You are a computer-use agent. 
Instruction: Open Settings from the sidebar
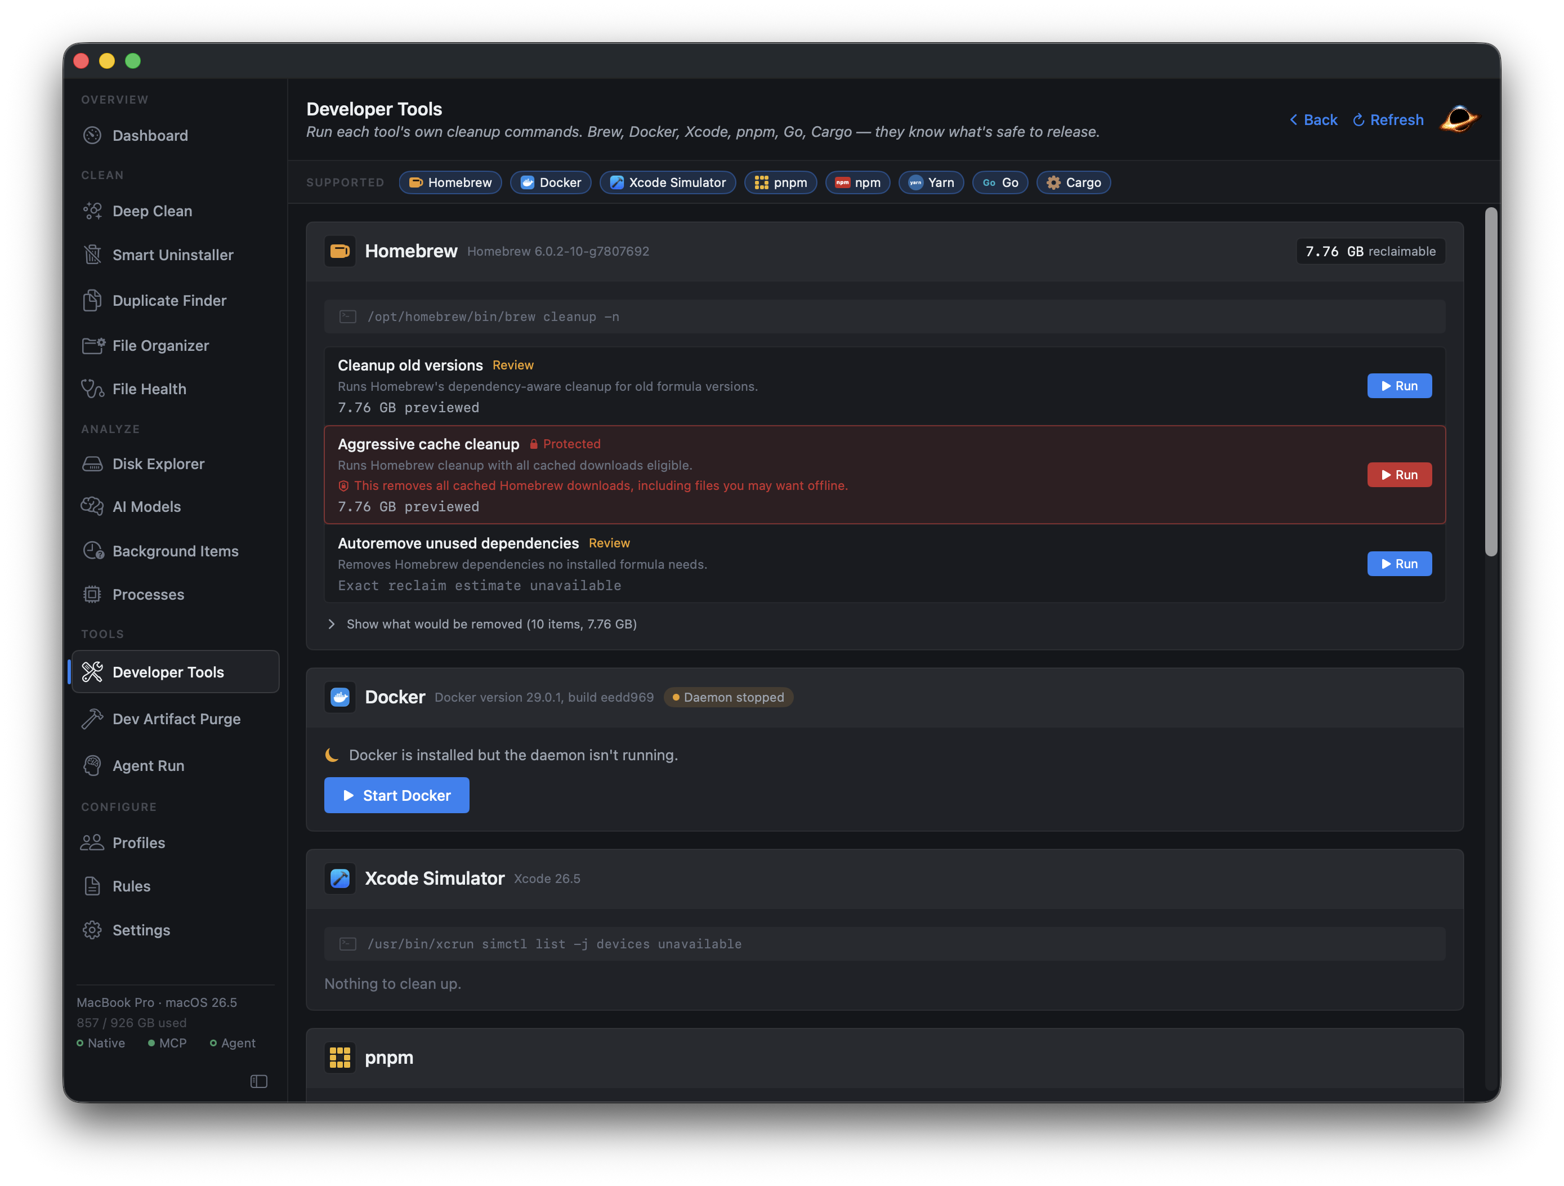pyautogui.click(x=175, y=930)
